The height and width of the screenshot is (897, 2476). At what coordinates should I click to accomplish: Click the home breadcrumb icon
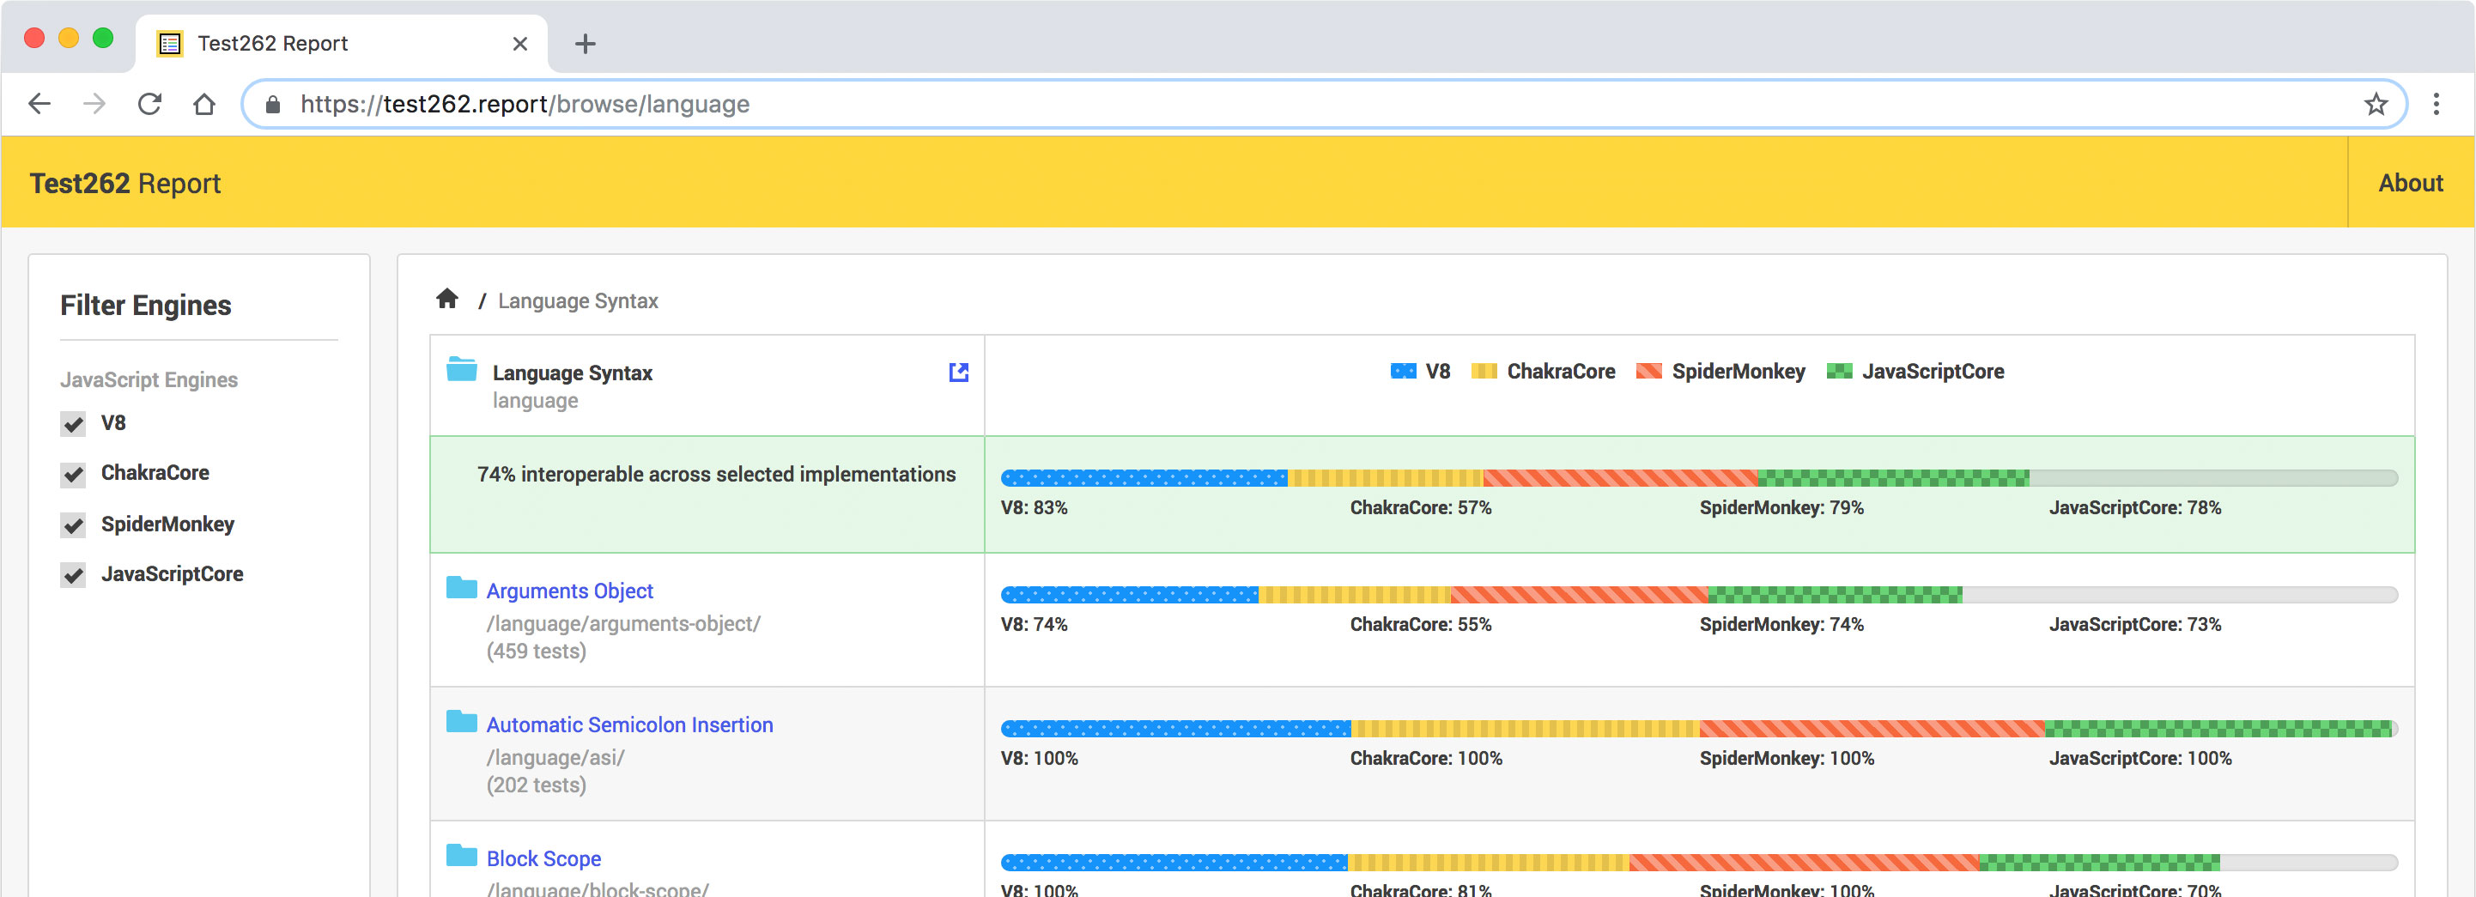pos(447,299)
